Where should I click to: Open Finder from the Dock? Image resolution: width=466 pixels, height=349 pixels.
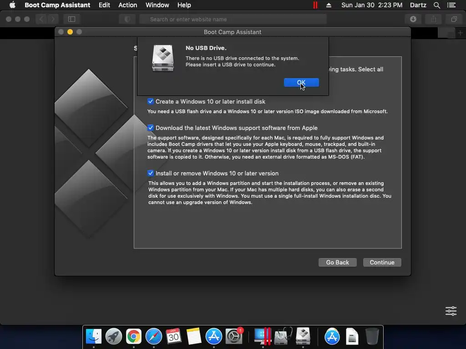(94, 337)
